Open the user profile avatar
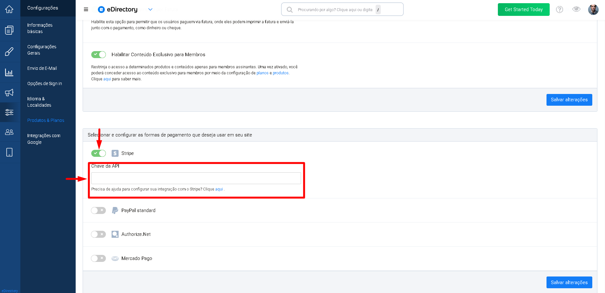Image resolution: width=605 pixels, height=293 pixels. click(593, 10)
